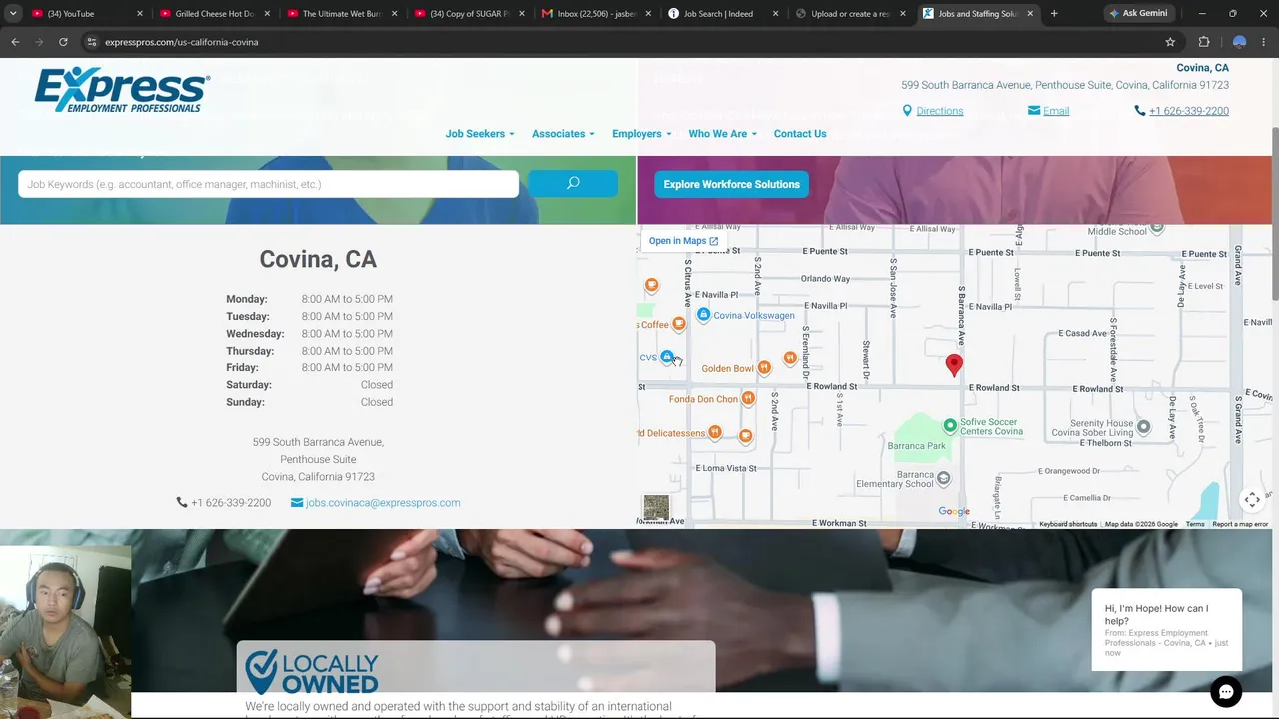Viewport: 1279px width, 719px height.
Task: Switch to the Copy of SUGAR tab
Action: [469, 14]
